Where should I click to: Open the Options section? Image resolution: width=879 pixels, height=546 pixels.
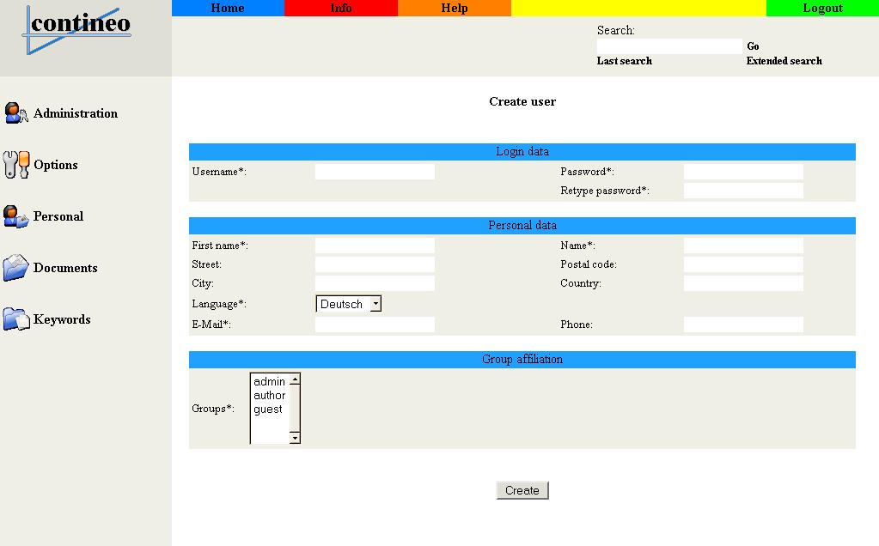[57, 164]
